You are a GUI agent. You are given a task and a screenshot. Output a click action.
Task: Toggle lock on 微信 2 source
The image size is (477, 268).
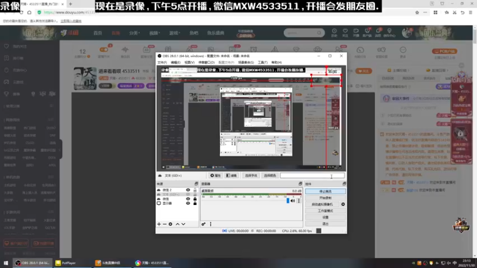pyautogui.click(x=195, y=190)
